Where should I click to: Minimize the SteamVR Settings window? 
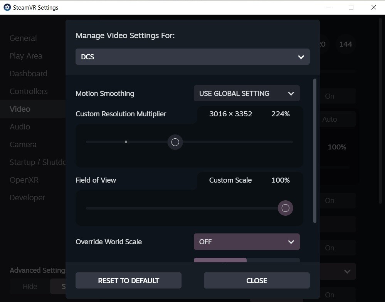click(x=329, y=7)
